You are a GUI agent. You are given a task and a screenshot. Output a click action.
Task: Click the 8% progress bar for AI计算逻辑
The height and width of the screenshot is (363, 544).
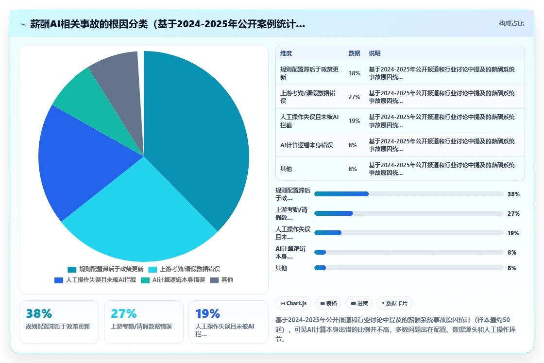(408, 252)
